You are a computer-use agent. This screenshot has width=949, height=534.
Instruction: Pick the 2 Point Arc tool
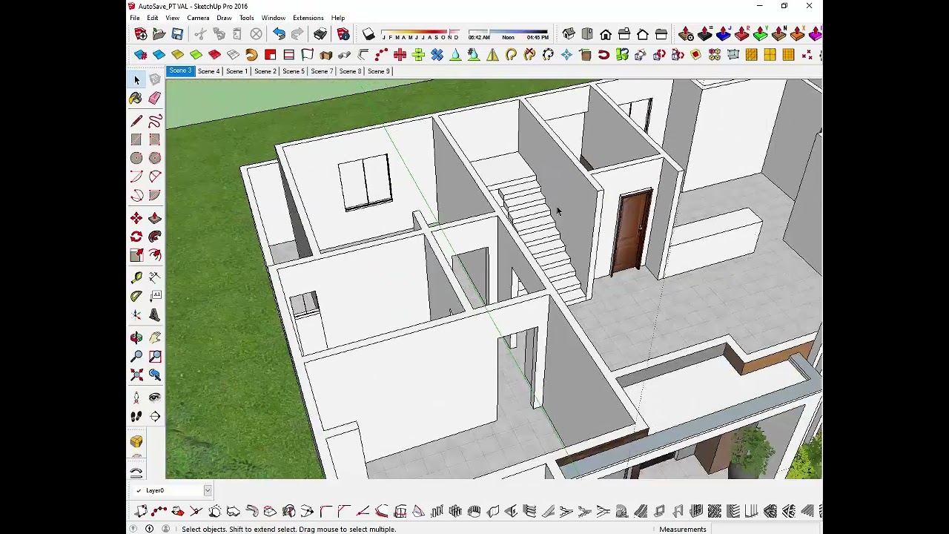(155, 177)
